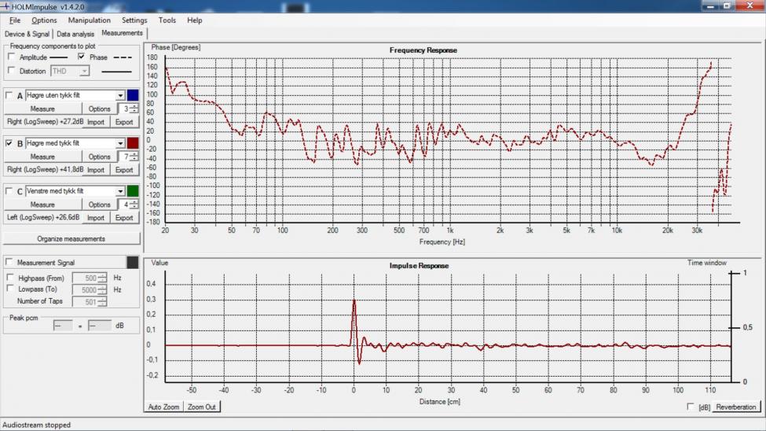Open the Manipulation menu

pyautogui.click(x=89, y=20)
